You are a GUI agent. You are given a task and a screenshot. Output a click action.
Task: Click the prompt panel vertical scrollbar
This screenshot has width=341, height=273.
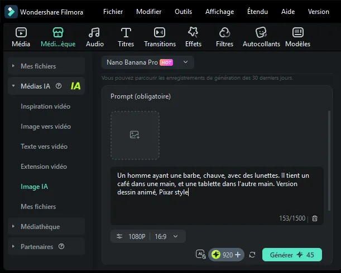click(x=329, y=160)
